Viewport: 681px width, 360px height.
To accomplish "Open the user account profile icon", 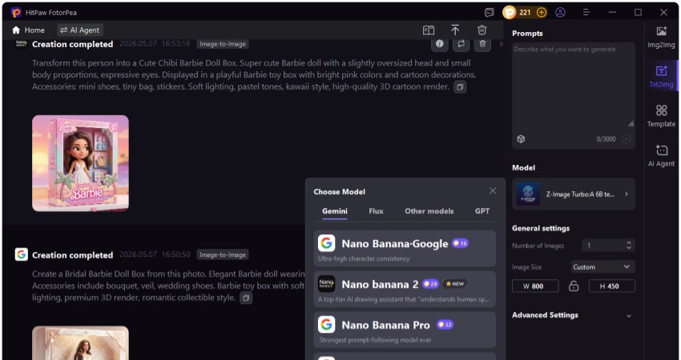I will pyautogui.click(x=560, y=13).
